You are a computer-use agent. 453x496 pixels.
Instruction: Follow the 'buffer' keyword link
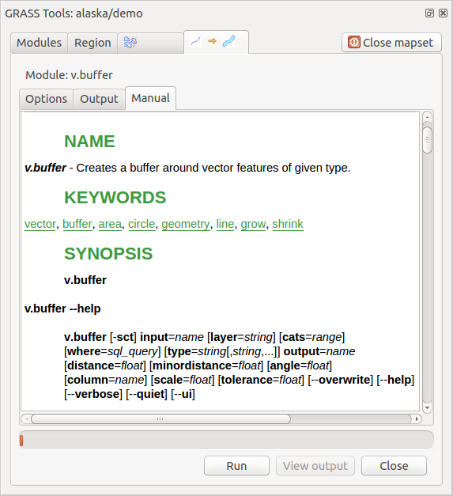tap(77, 224)
